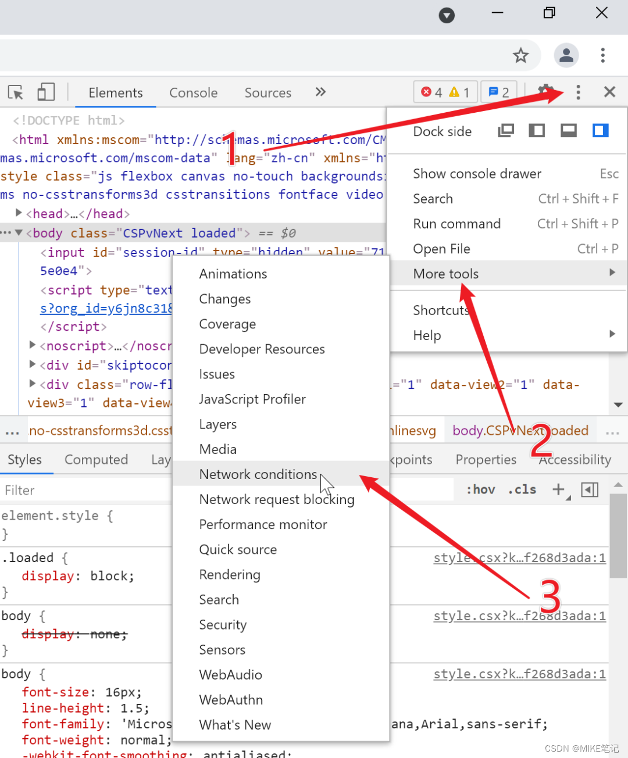Expand the head element node
628x758 pixels.
click(x=19, y=213)
